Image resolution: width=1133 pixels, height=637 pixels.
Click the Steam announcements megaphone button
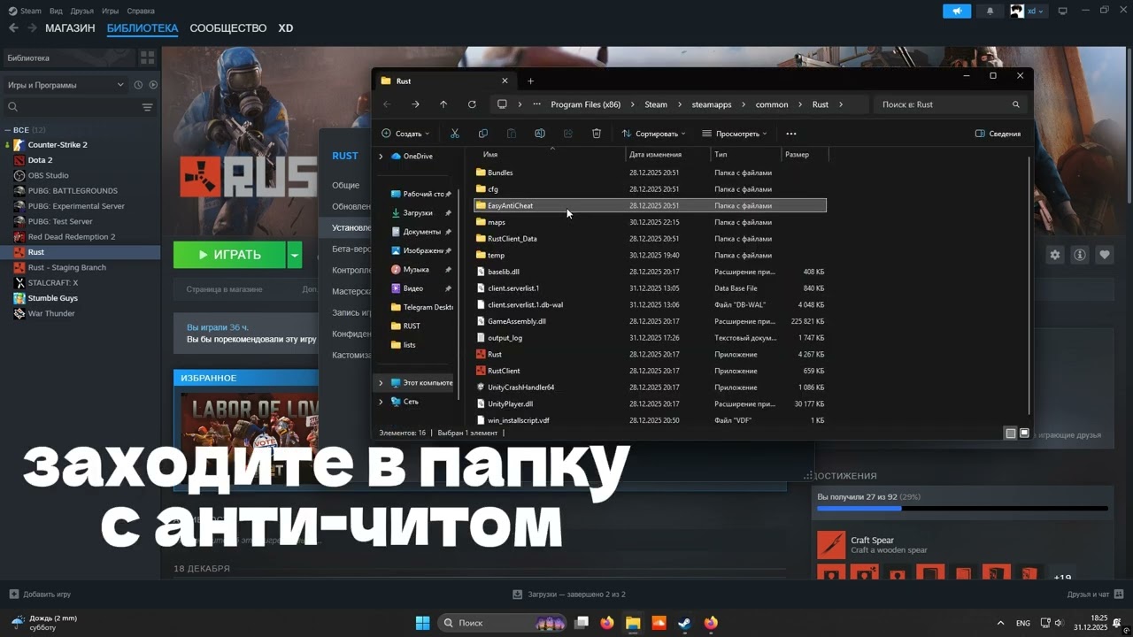[x=957, y=11]
